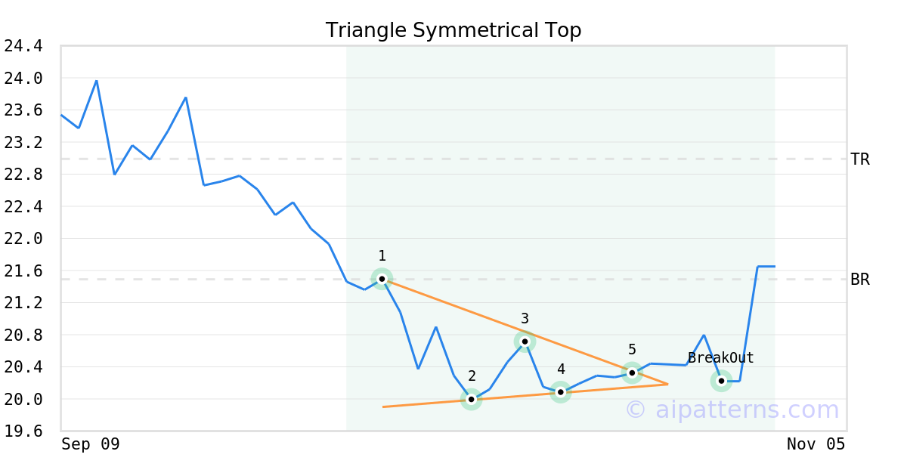Select pattern point marker 2

[472, 399]
